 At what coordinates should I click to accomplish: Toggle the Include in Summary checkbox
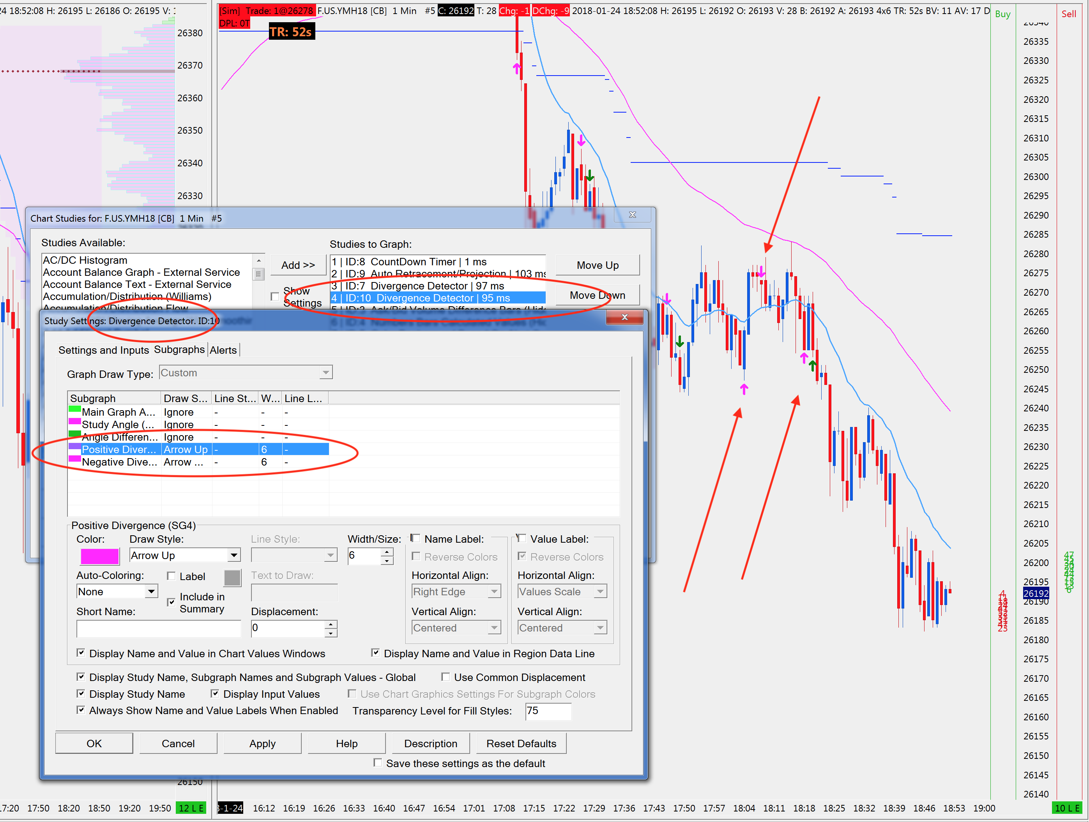point(171,602)
